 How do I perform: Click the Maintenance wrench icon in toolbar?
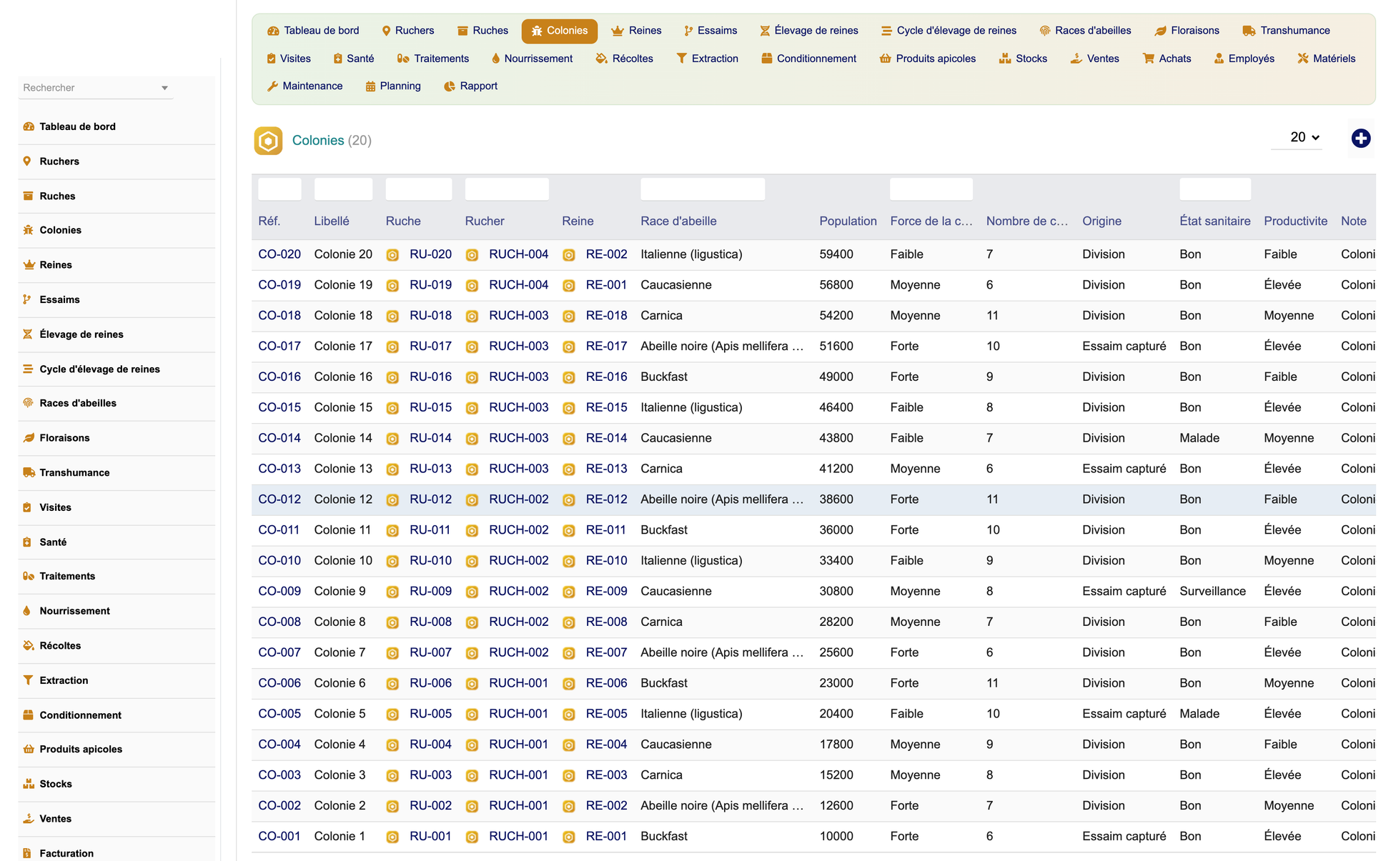(272, 86)
